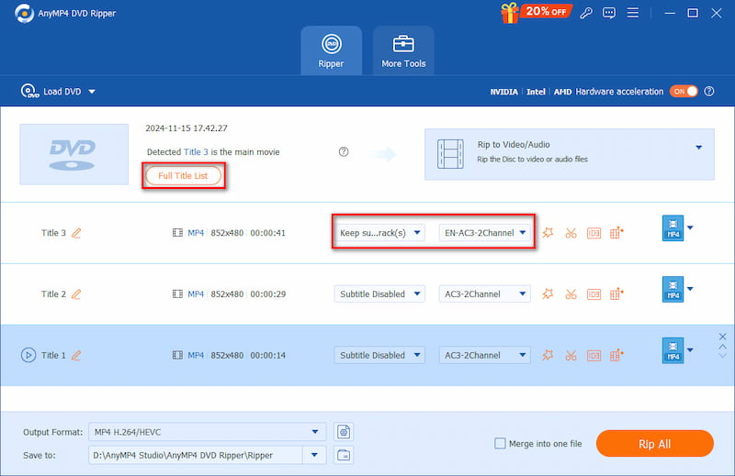735x476 pixels.
Task: Expand Title 2 Subtitle Disabled dropdown
Action: (379, 294)
